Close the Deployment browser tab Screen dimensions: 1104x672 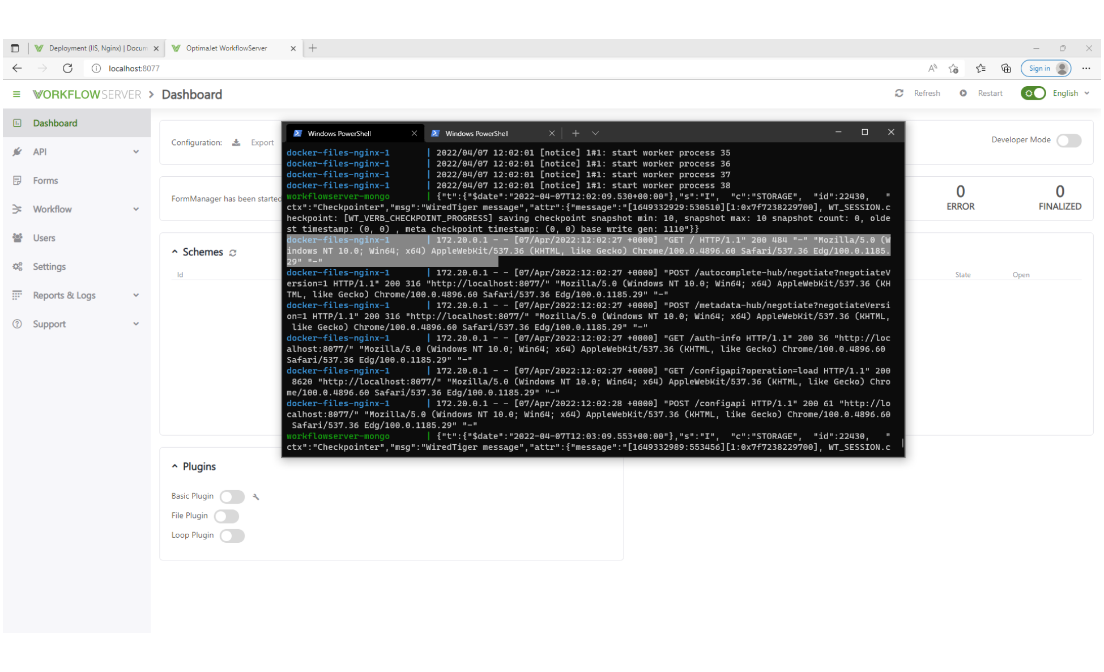pos(156,49)
